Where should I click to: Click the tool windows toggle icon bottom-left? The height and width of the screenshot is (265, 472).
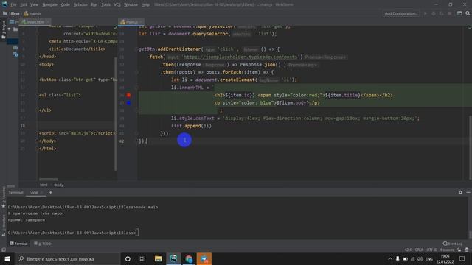[x=3, y=250]
